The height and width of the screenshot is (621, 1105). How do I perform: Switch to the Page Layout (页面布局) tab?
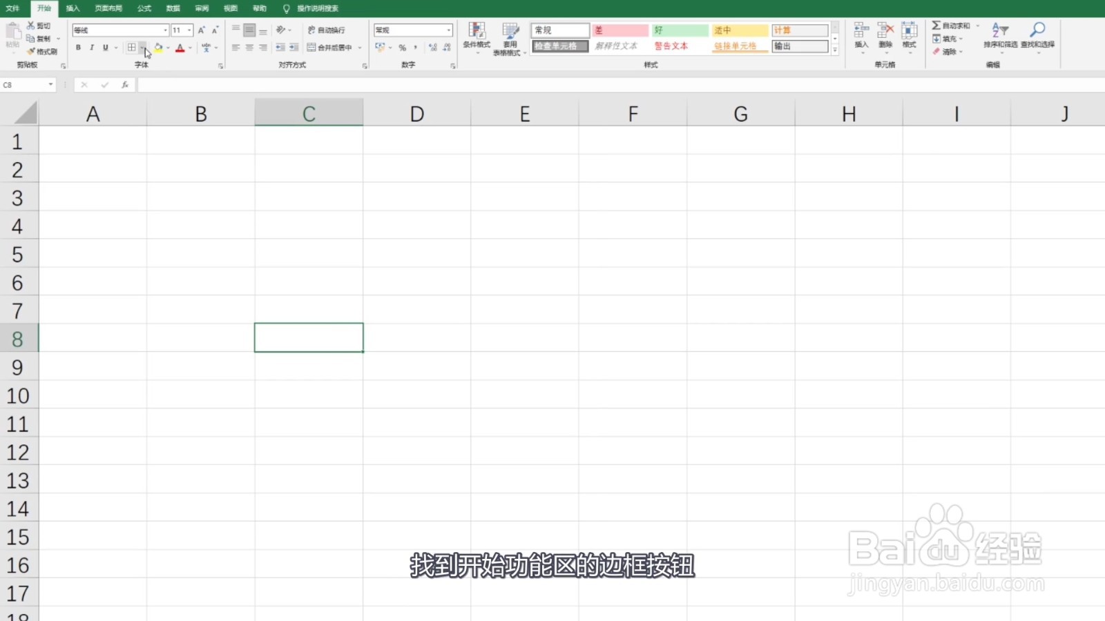tap(108, 8)
